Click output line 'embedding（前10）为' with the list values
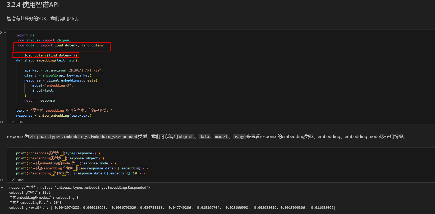 click(172, 208)
